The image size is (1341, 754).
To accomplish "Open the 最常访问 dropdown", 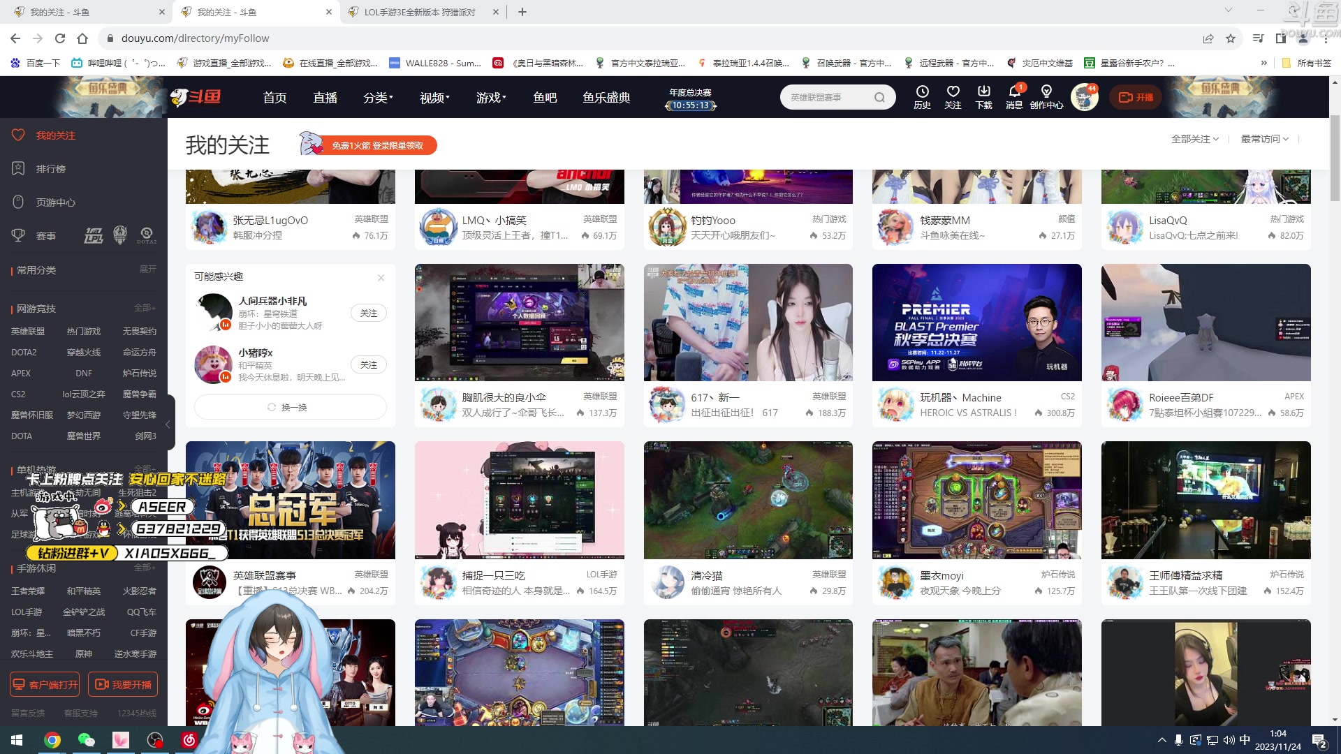I will pos(1265,139).
